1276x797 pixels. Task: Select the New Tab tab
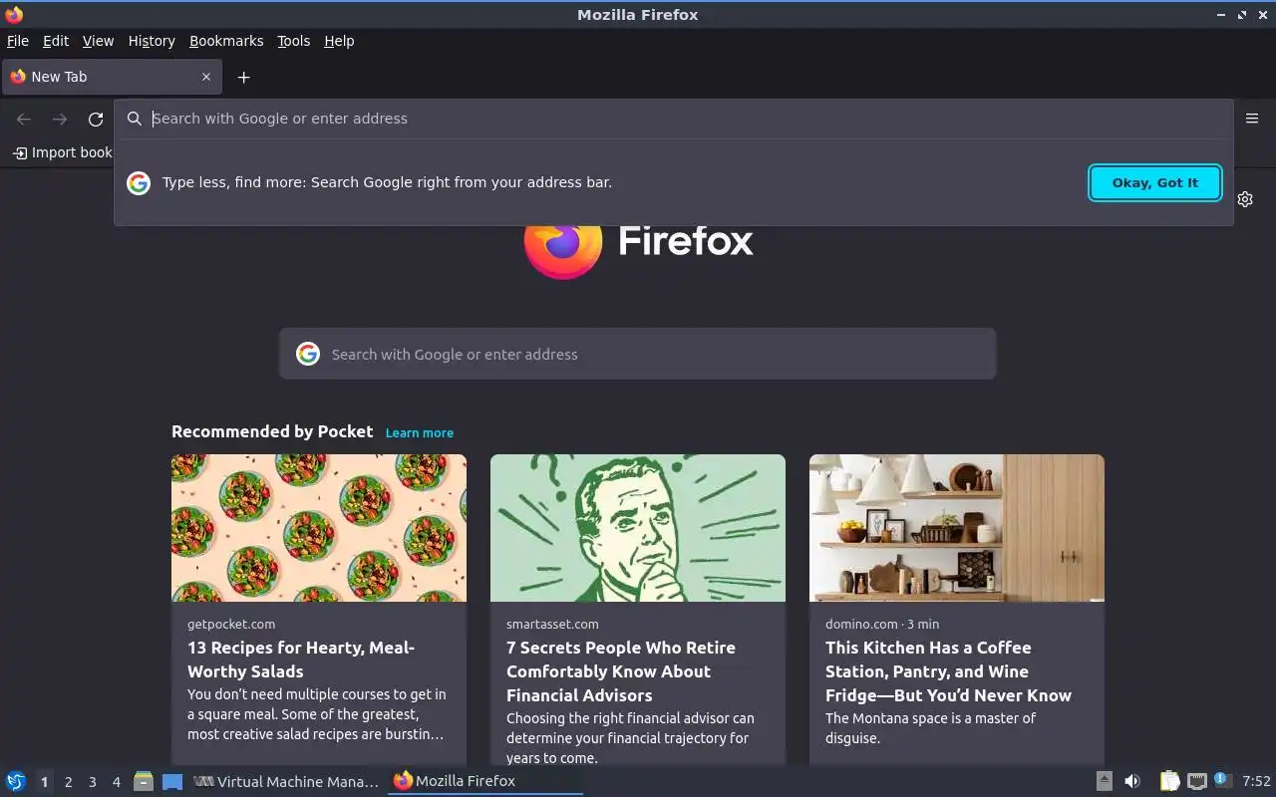point(110,77)
